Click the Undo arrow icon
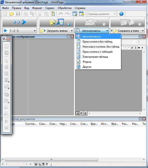The image size is (148, 168). click(x=60, y=14)
